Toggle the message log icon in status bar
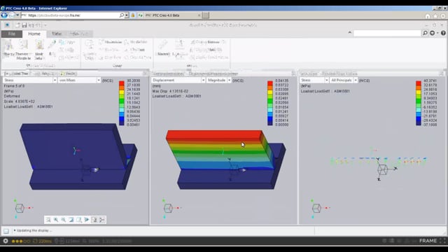This screenshot has height=252, width=448. [x=6, y=231]
